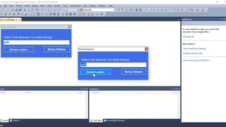The width and height of the screenshot is (226, 127).
Task: Click the Open File toolbar icon
Action: (x=12, y=10)
